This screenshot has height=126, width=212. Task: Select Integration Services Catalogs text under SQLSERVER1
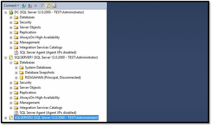pyautogui.click(x=41, y=108)
